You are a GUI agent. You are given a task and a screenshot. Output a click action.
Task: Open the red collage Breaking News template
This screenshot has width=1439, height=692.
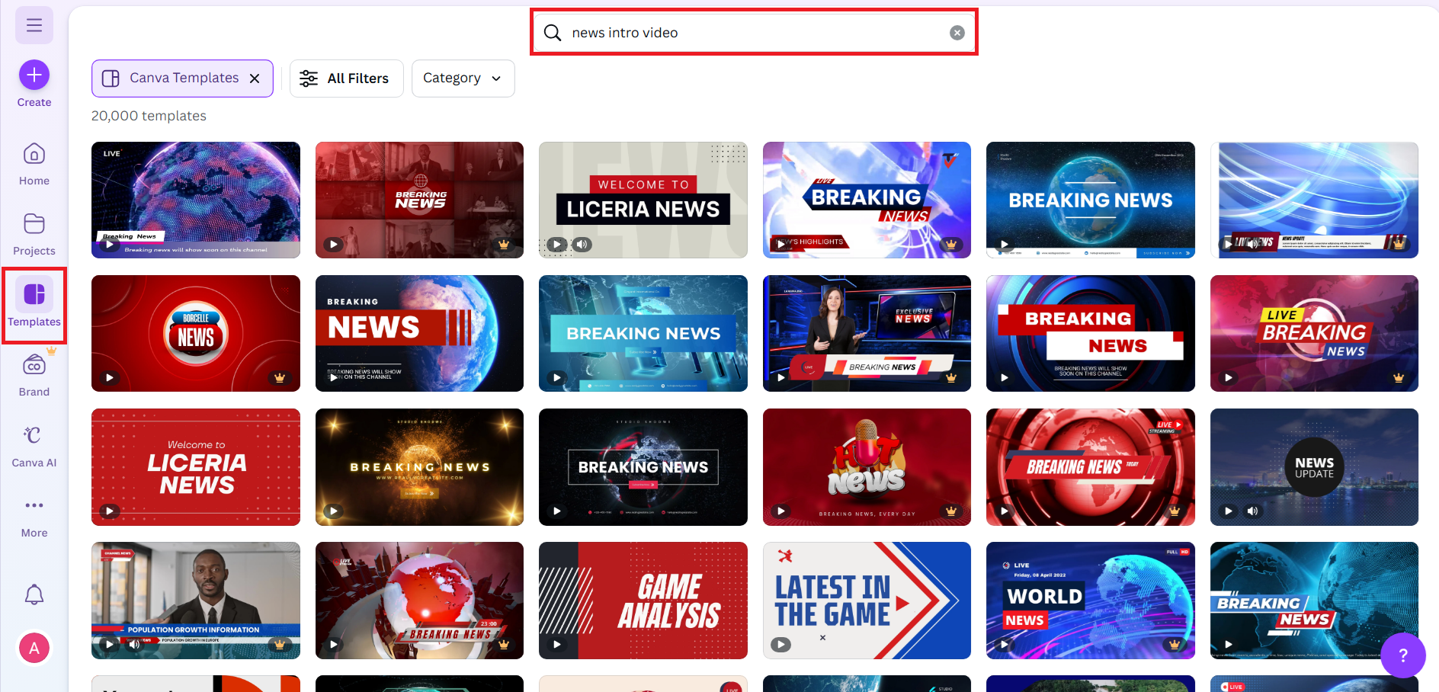tap(419, 200)
